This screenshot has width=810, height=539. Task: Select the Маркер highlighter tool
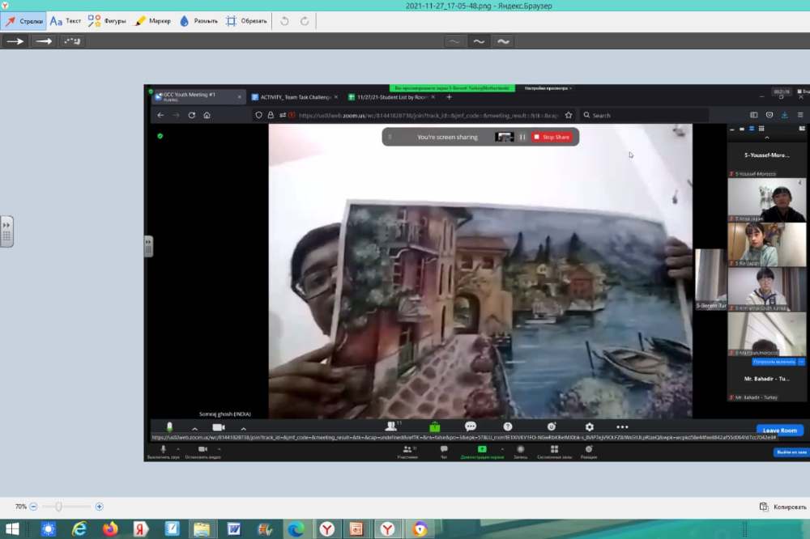click(x=153, y=21)
